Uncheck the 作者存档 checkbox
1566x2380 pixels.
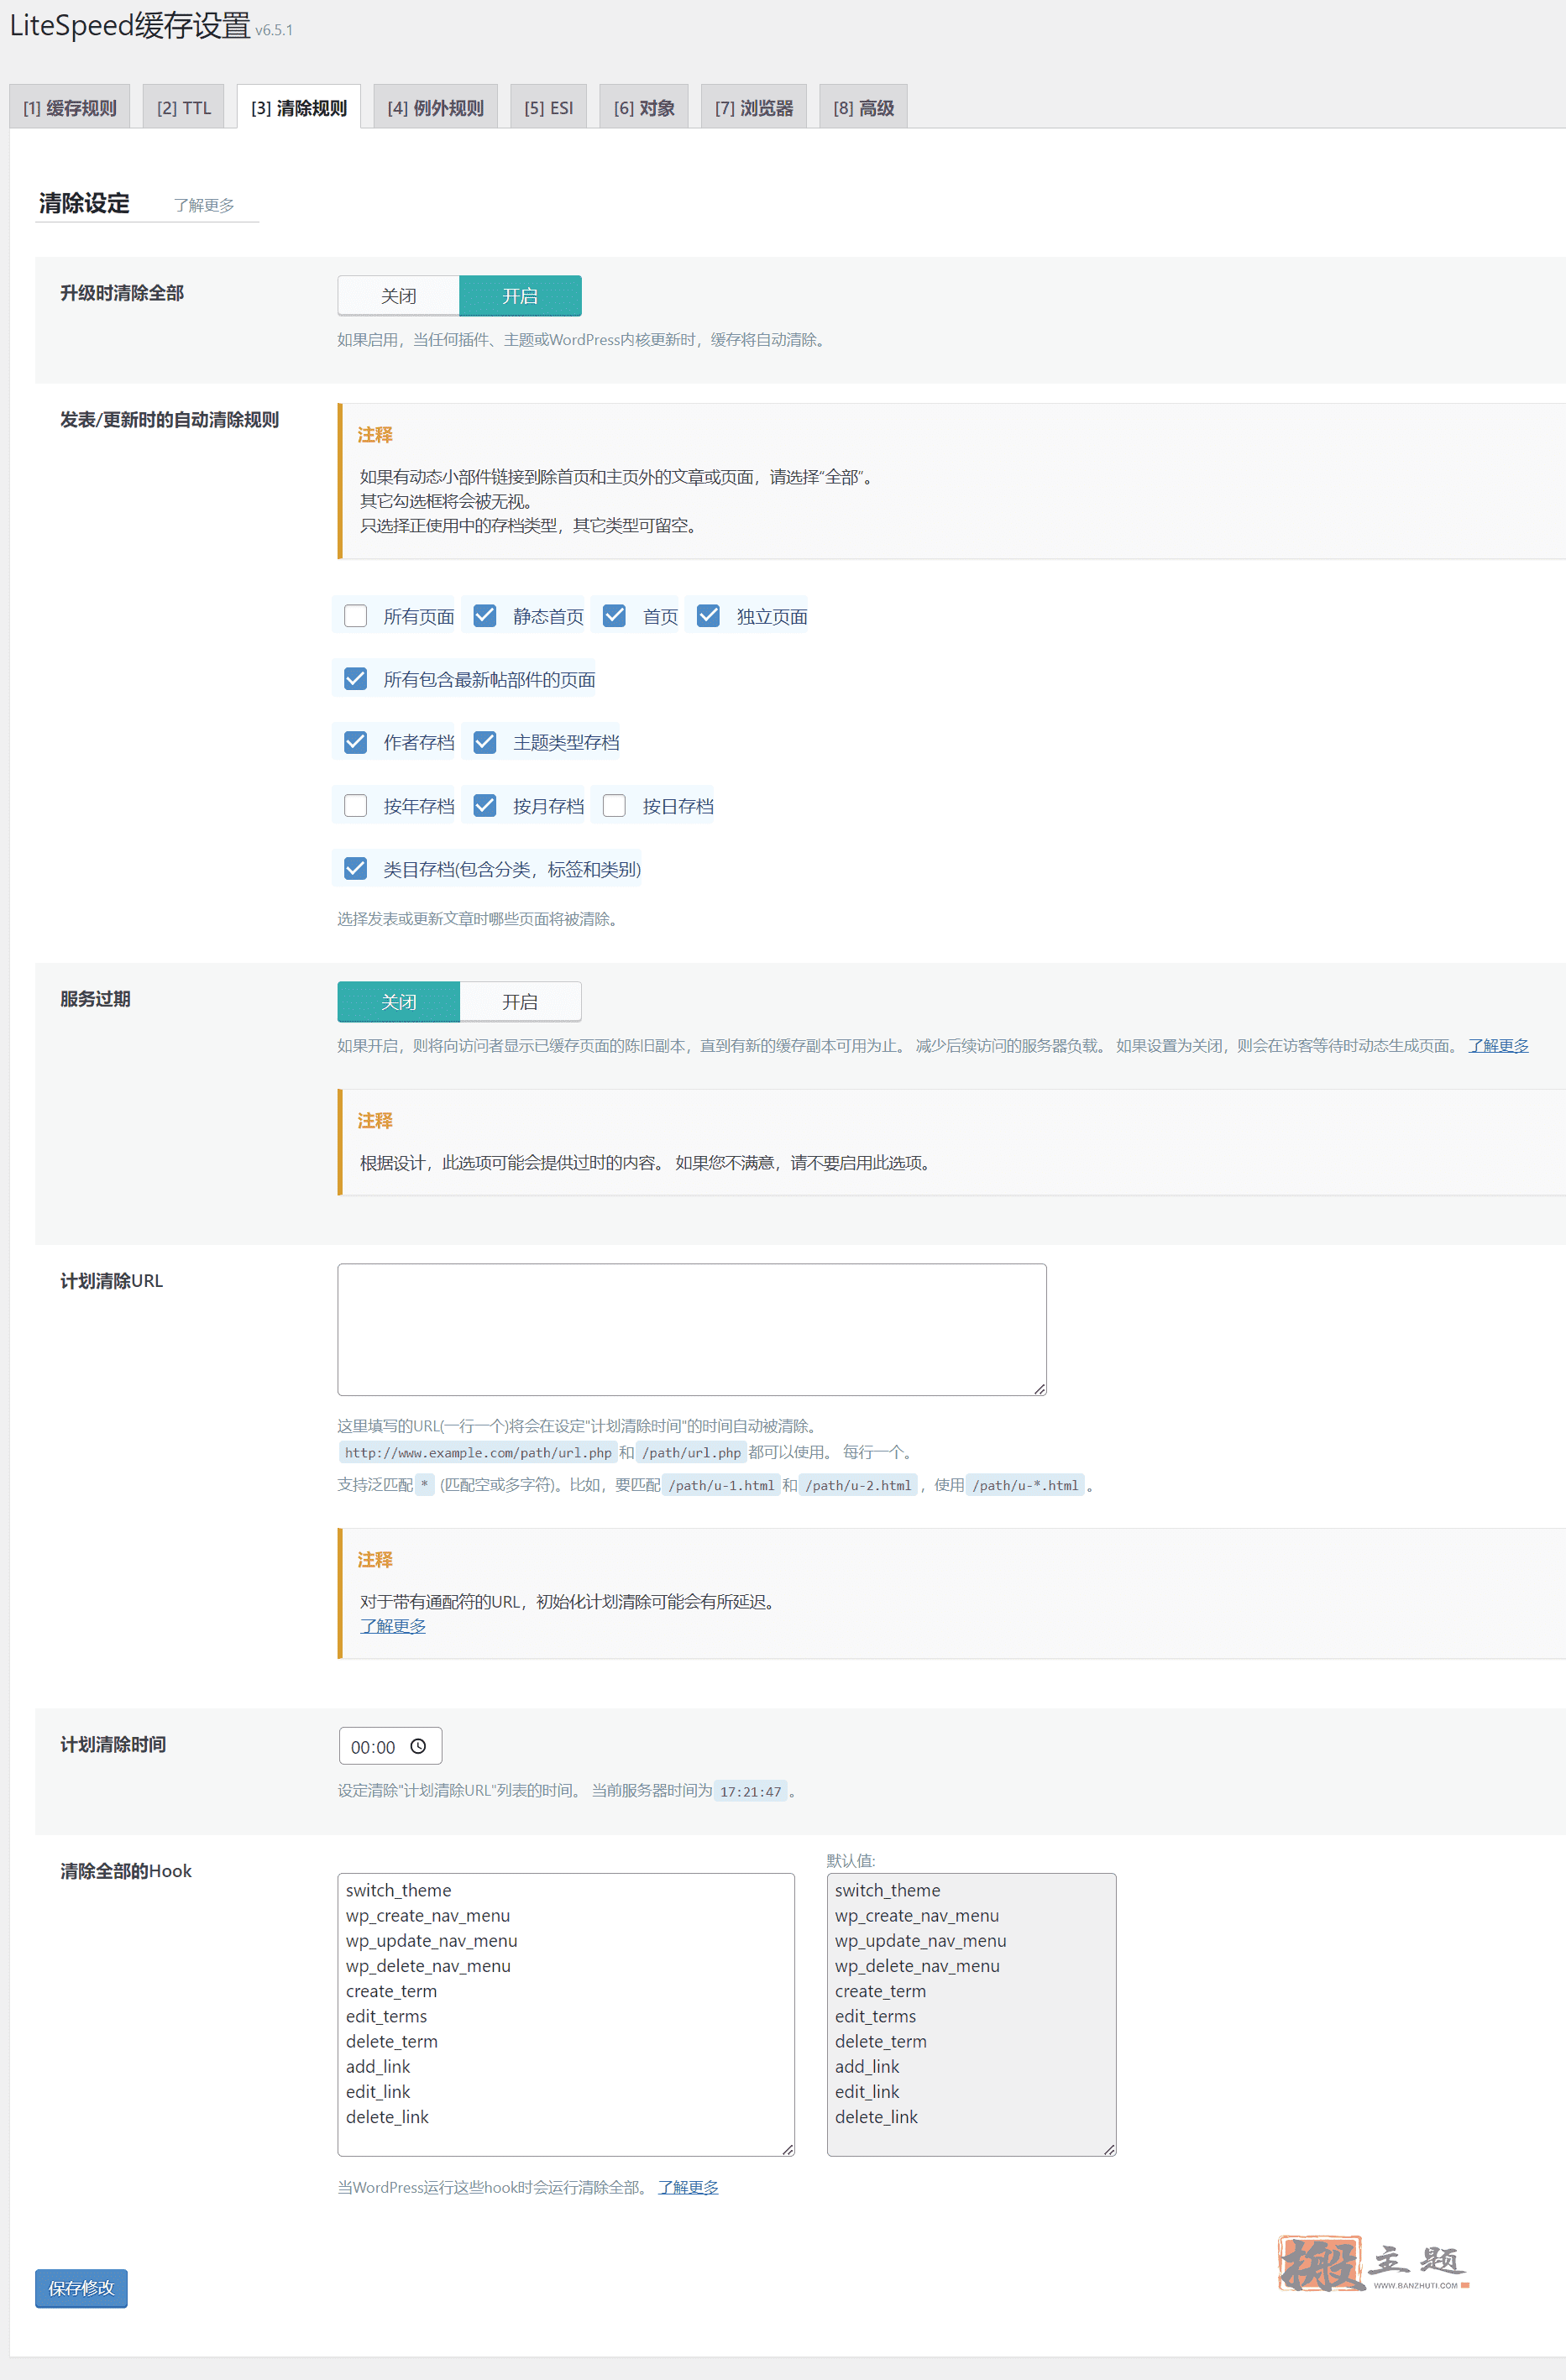(355, 742)
